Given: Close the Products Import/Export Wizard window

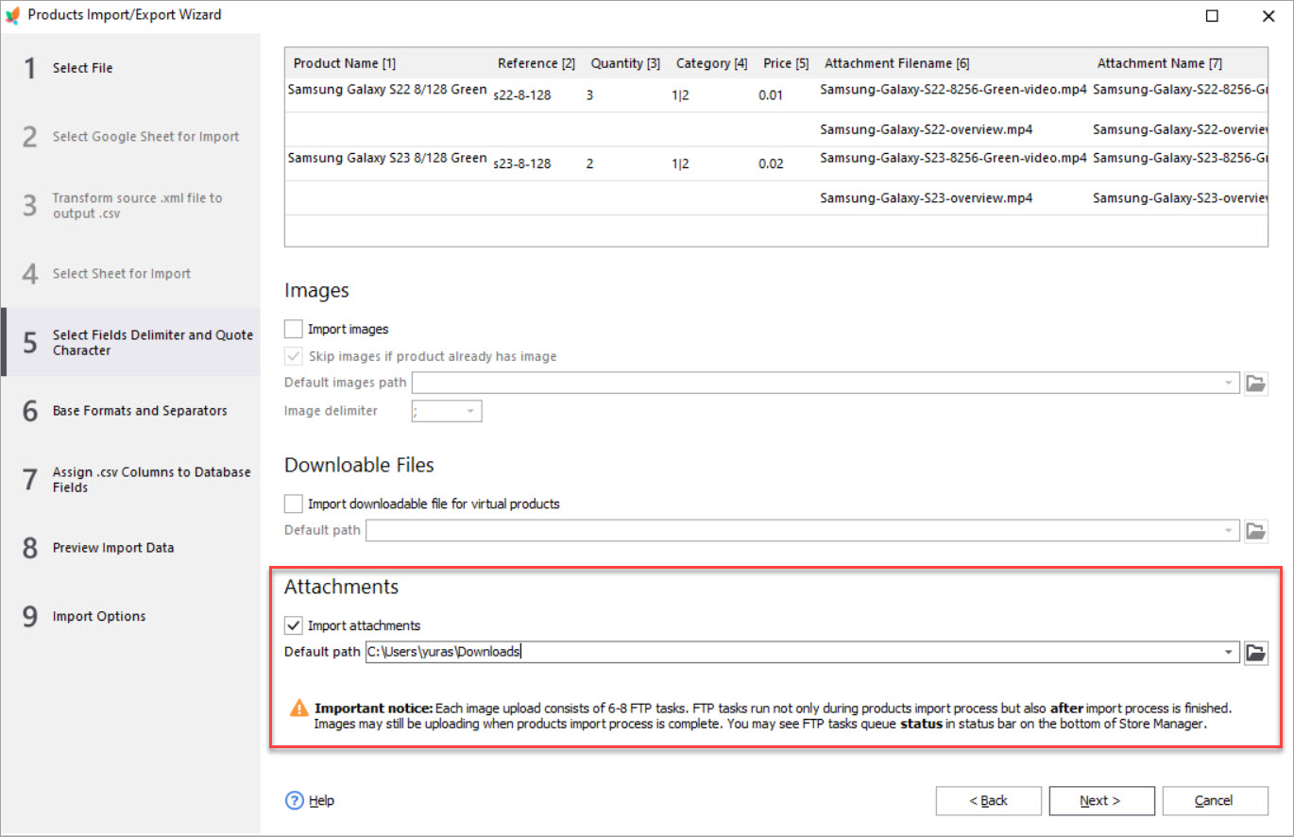Looking at the screenshot, I should [x=1268, y=16].
